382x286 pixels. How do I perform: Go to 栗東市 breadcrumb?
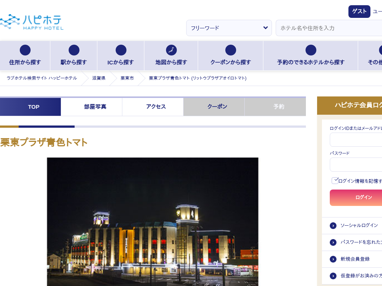[127, 78]
